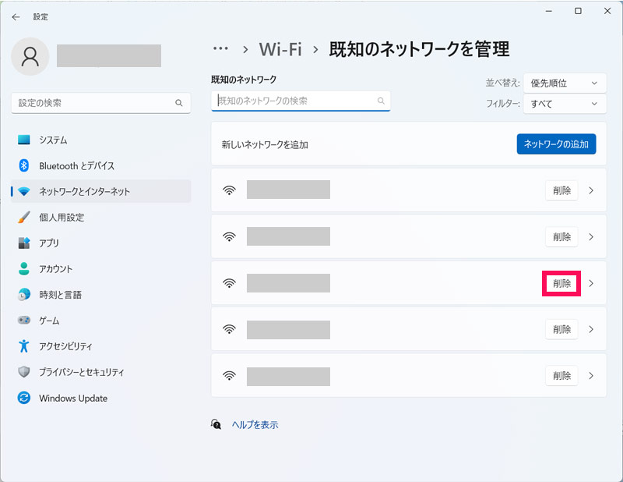Screen dimensions: 623x482
Task: Delete the fourth known network with 削除
Action: [x=561, y=330]
